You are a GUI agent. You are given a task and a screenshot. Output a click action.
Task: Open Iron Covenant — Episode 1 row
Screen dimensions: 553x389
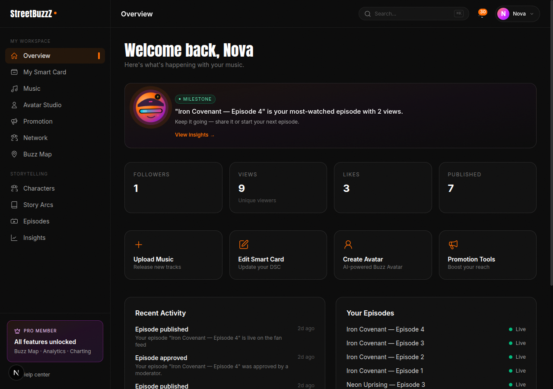(436, 371)
